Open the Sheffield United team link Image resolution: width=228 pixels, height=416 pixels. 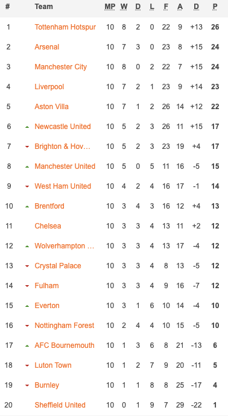tap(60, 405)
